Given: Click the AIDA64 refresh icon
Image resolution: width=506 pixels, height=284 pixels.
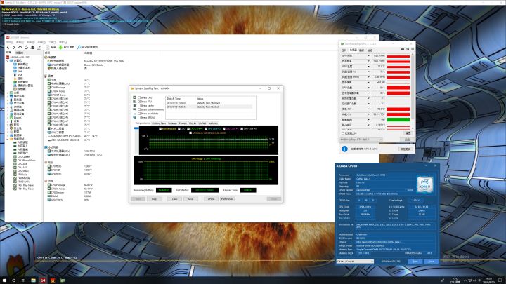Looking at the screenshot, I should pyautogui.click(x=26, y=48).
